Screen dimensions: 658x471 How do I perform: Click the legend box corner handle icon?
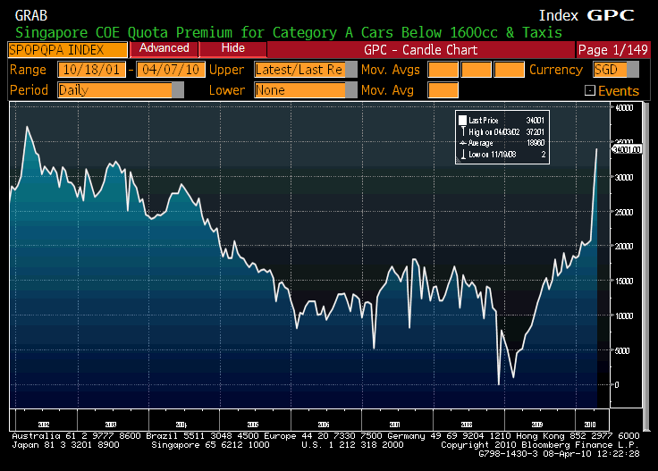coord(459,160)
